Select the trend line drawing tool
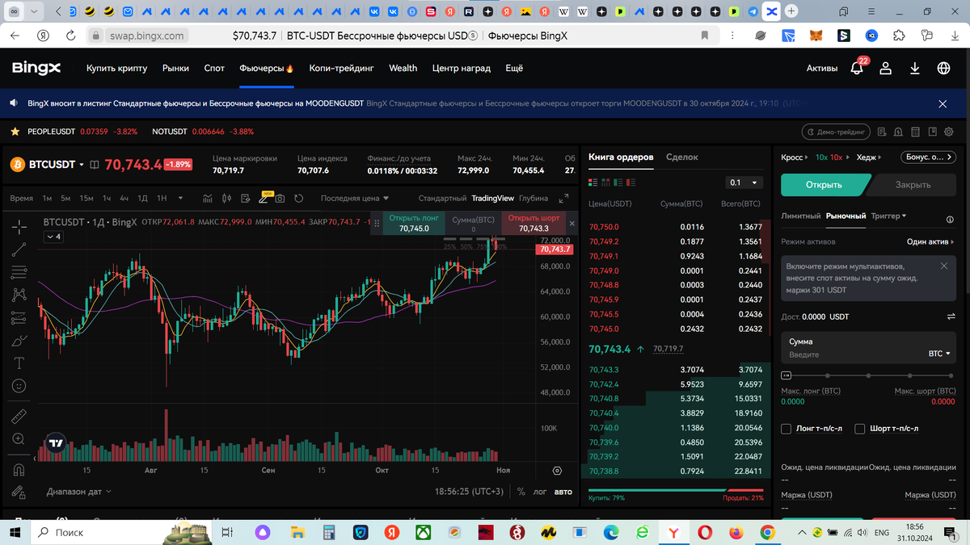The image size is (970, 545). 19,249
